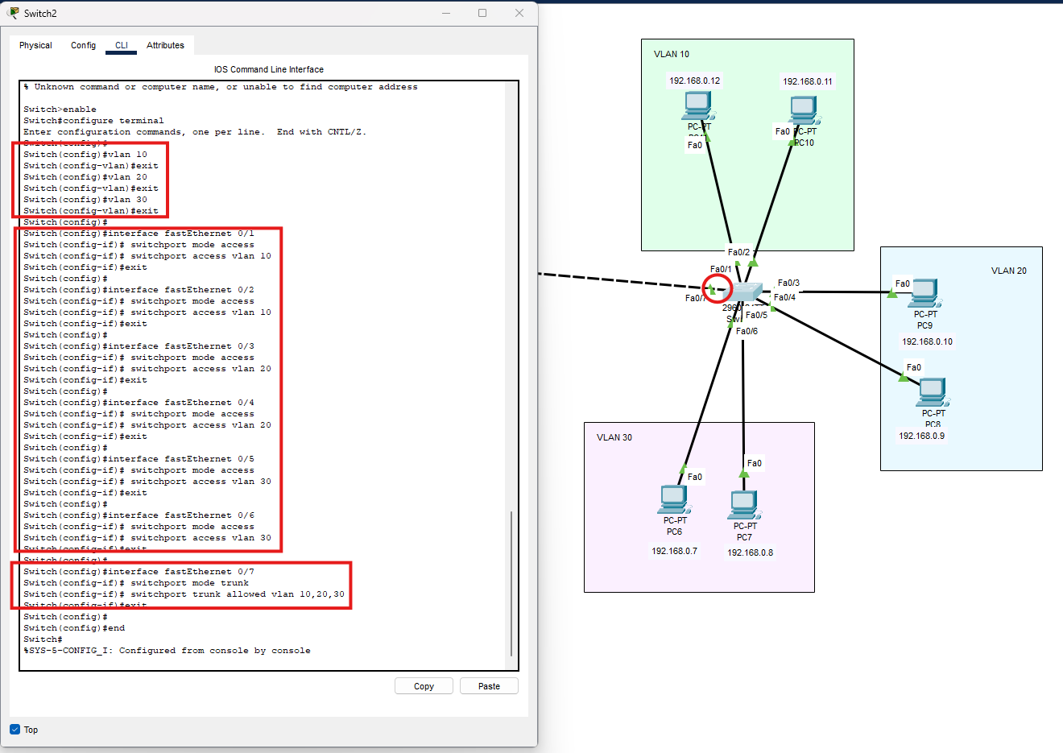Click the 'VLAN 10' area label
The height and width of the screenshot is (753, 1063).
pos(672,54)
